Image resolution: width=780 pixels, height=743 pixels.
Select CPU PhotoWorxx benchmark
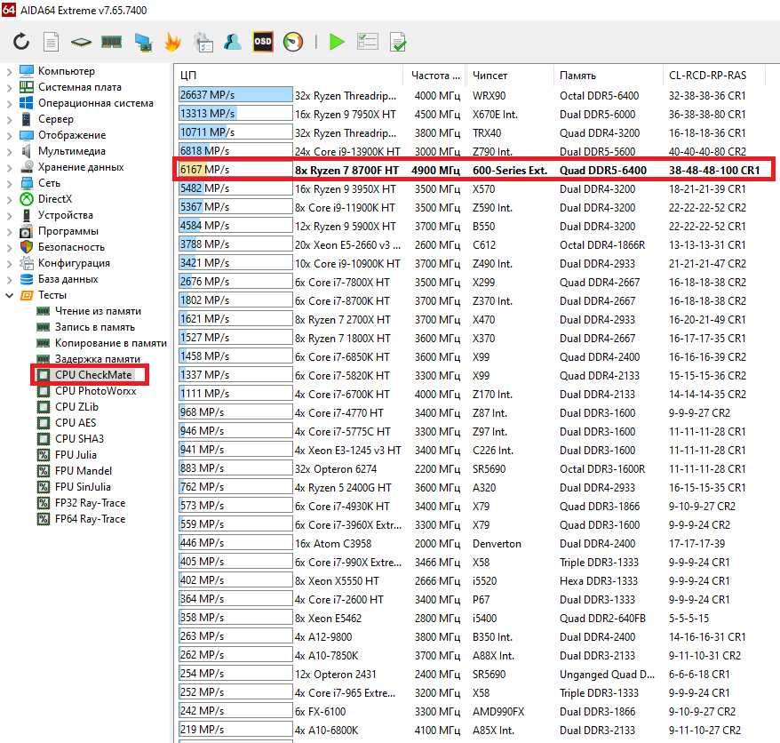coord(96,391)
